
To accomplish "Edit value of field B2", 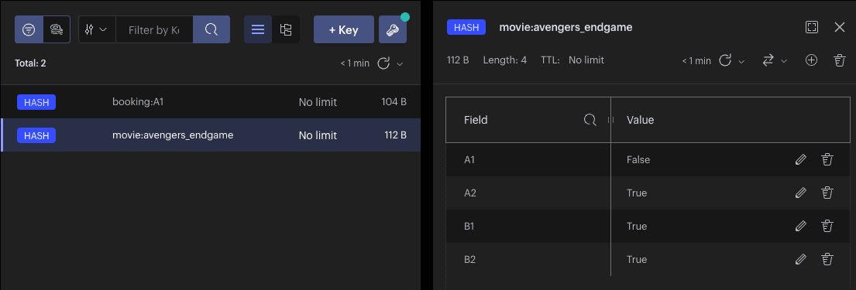I will click(800, 260).
